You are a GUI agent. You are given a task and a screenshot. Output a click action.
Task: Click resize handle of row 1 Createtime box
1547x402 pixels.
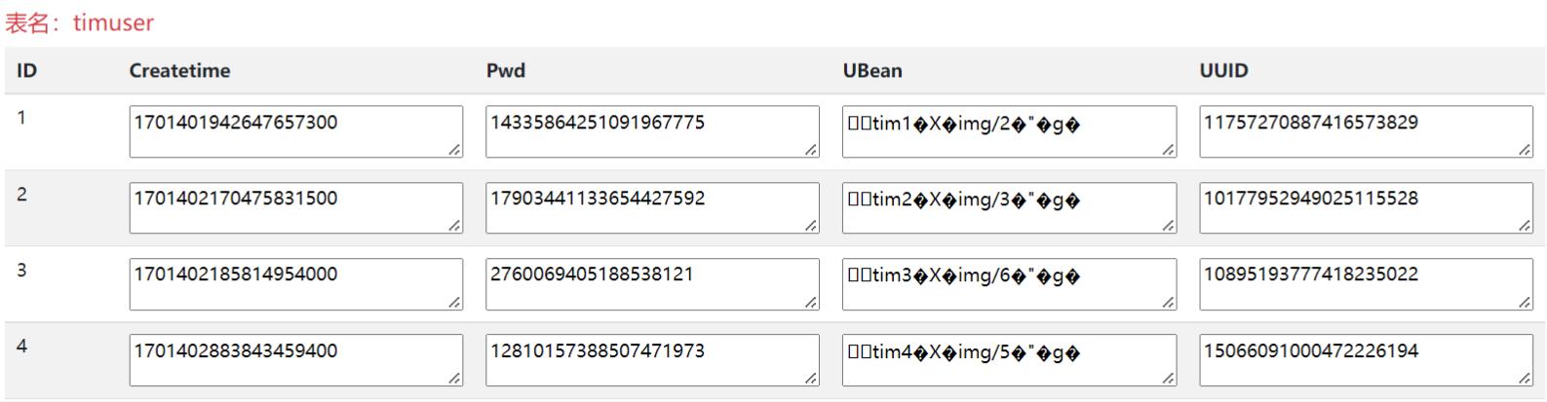tap(455, 150)
